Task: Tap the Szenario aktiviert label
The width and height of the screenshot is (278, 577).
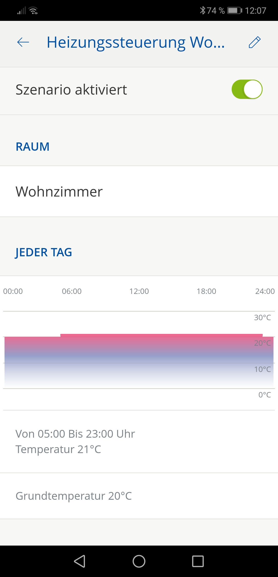Action: 71,90
